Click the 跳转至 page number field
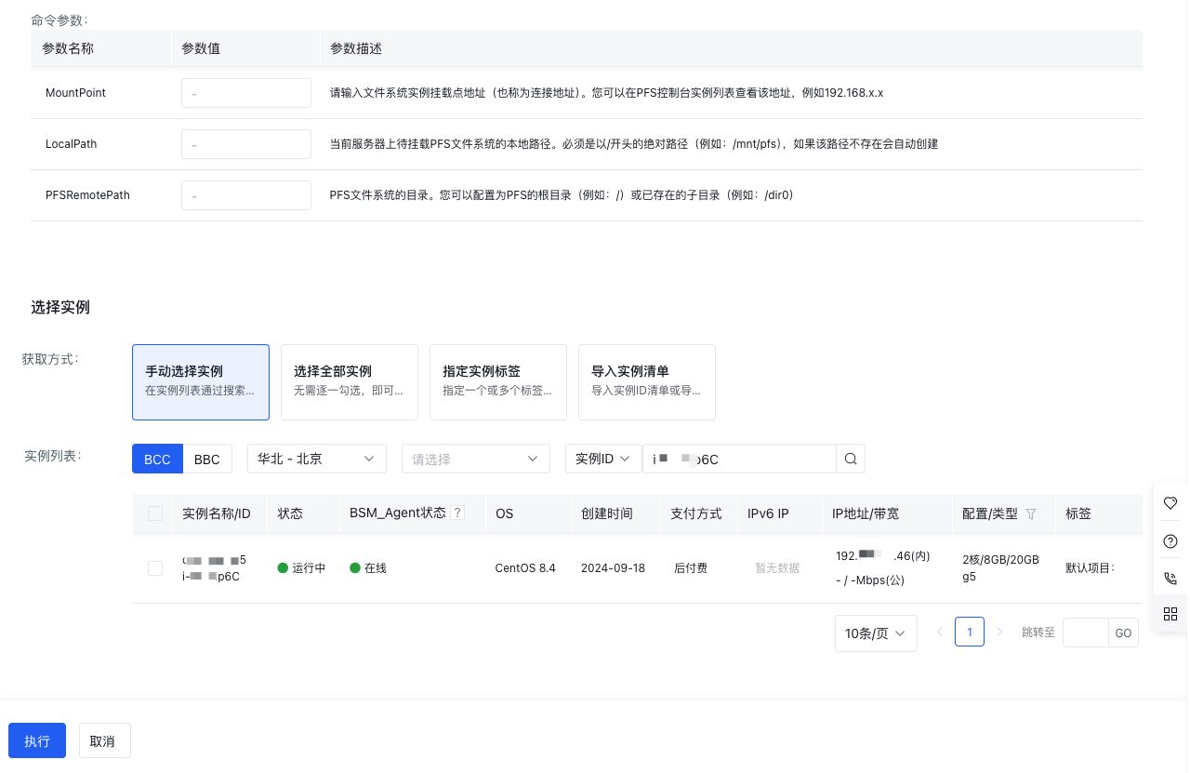Image resolution: width=1190 pixels, height=773 pixels. click(1086, 633)
